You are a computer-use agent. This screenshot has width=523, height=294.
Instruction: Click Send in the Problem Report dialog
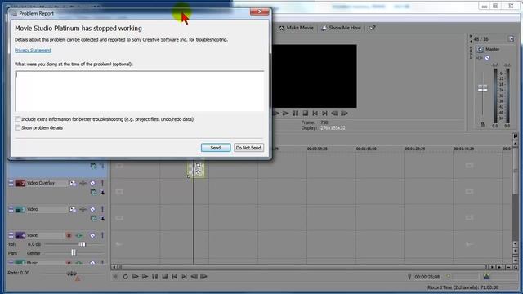click(x=216, y=148)
